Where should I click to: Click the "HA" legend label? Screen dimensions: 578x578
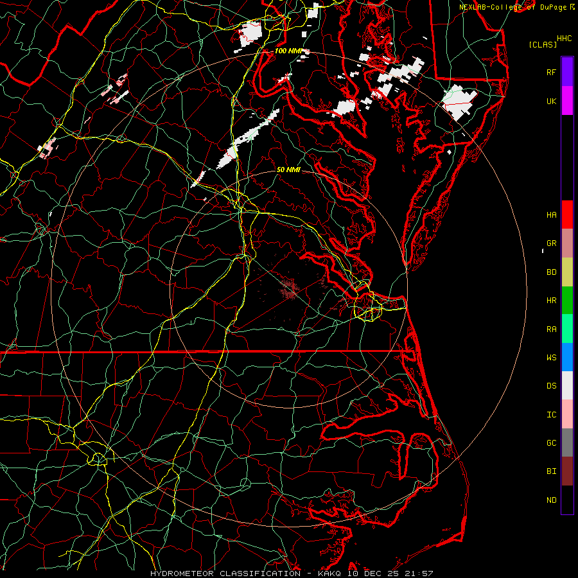551,215
